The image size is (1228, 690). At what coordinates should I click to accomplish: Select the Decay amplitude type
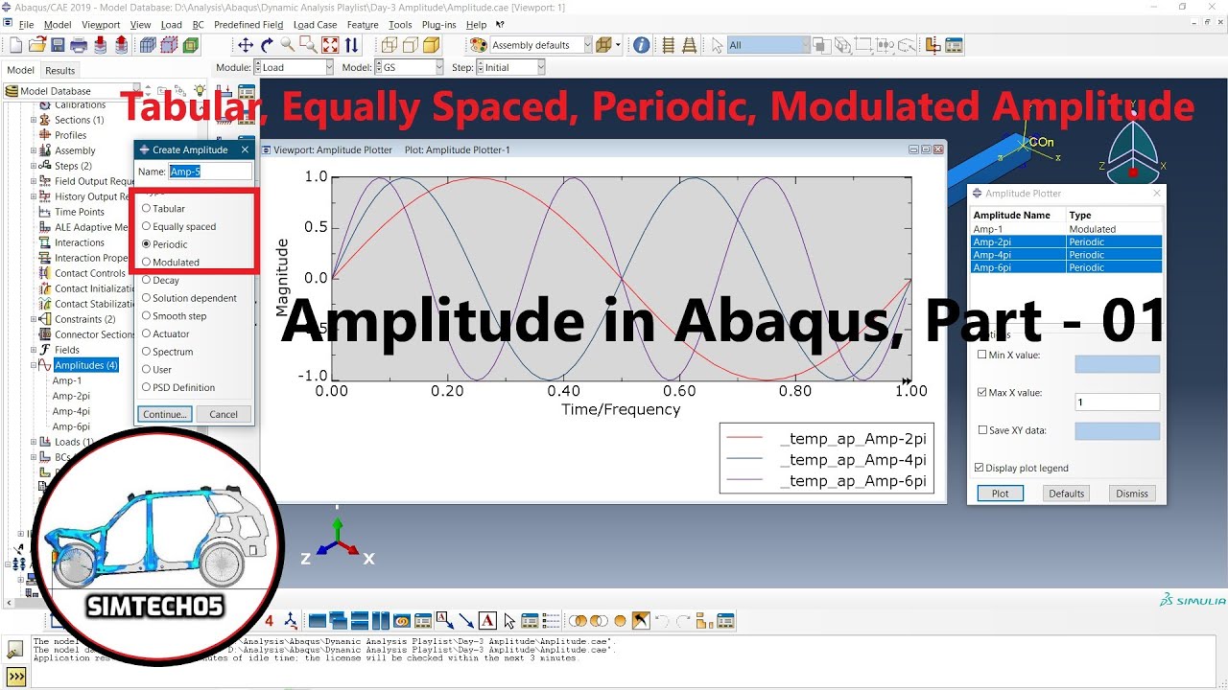point(160,280)
